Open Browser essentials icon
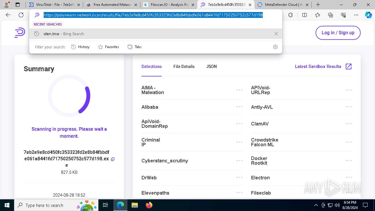The image size is (375, 211). (x=343, y=15)
